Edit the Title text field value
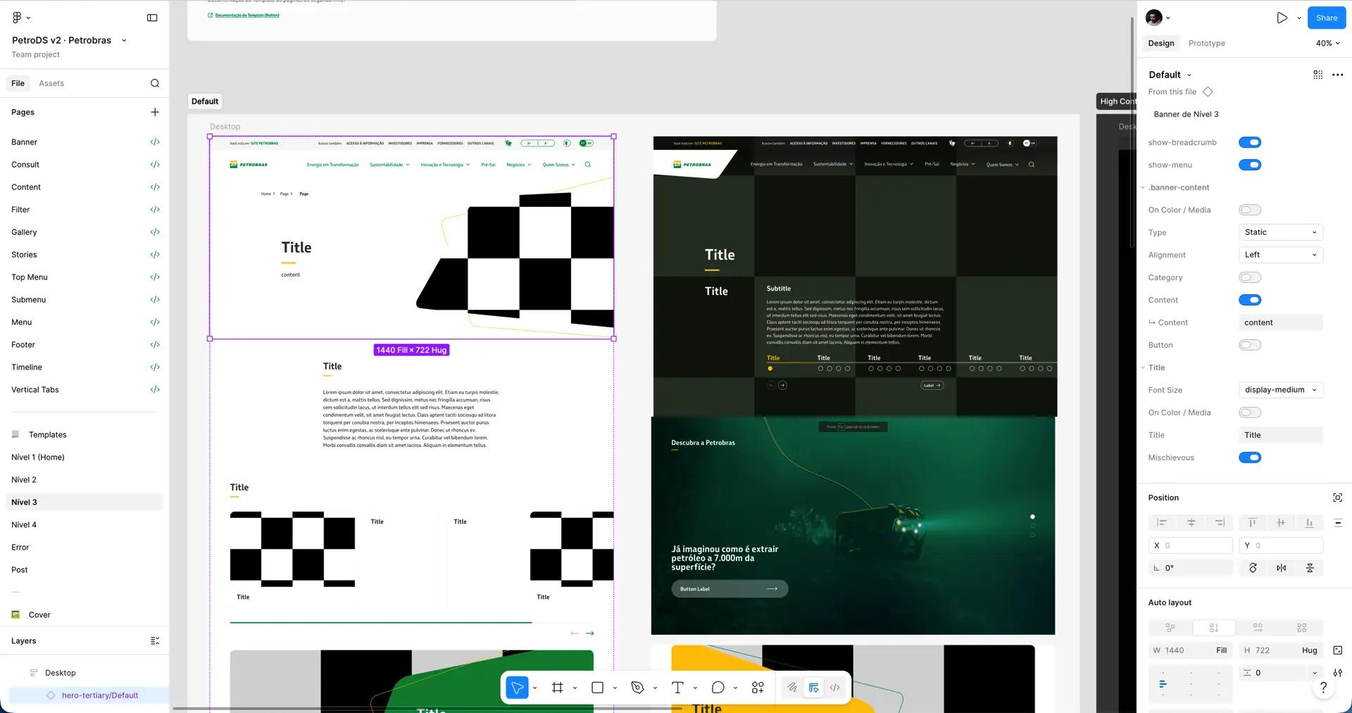The image size is (1352, 713). tap(1281, 435)
